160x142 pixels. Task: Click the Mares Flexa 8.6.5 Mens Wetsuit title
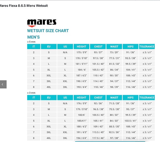point(24,6)
